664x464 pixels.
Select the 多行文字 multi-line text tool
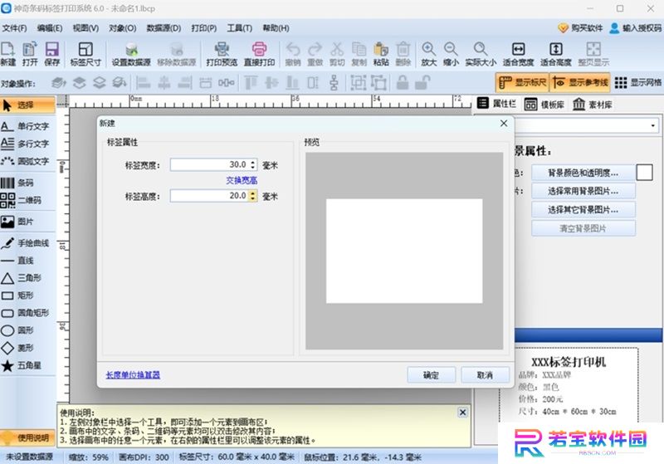(x=28, y=144)
